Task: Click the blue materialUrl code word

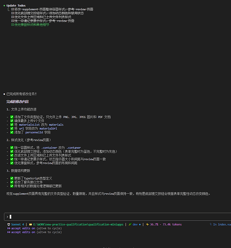Action: tap(48, 128)
